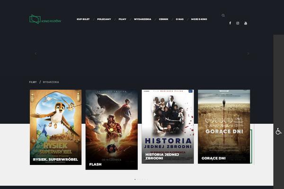This screenshot has height=189, width=284.
Task: Open the wheelchair accessibility options
Action: pos(279,131)
